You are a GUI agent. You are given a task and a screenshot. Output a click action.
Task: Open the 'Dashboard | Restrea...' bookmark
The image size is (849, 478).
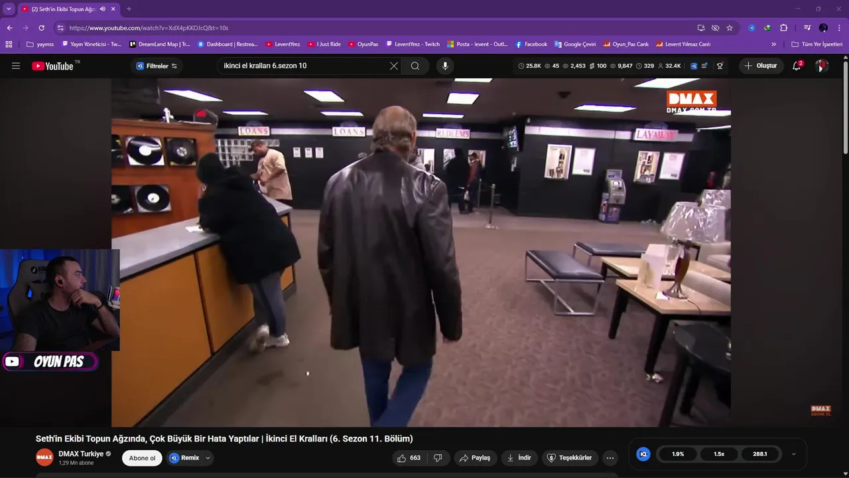(228, 44)
